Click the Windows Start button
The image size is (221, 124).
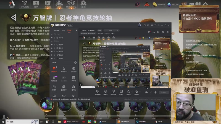(2, 122)
